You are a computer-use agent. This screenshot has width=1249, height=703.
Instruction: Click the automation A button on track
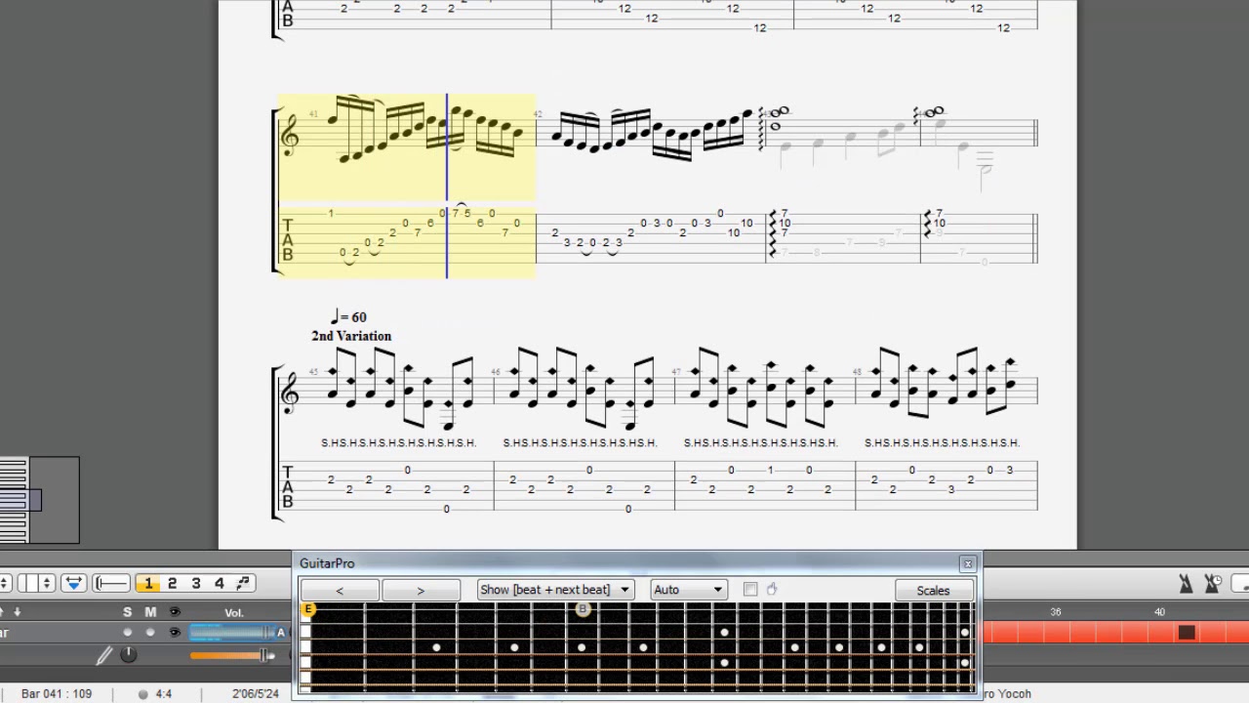tap(281, 633)
